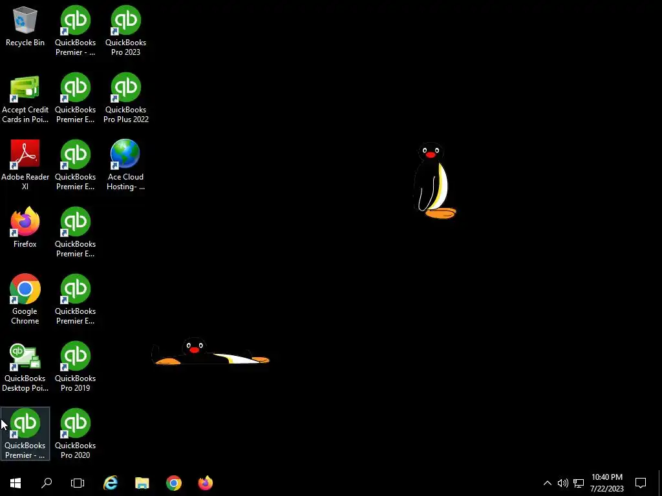Image resolution: width=662 pixels, height=496 pixels.
Task: Launch Internet Explorer from the taskbar
Action: [x=111, y=483]
